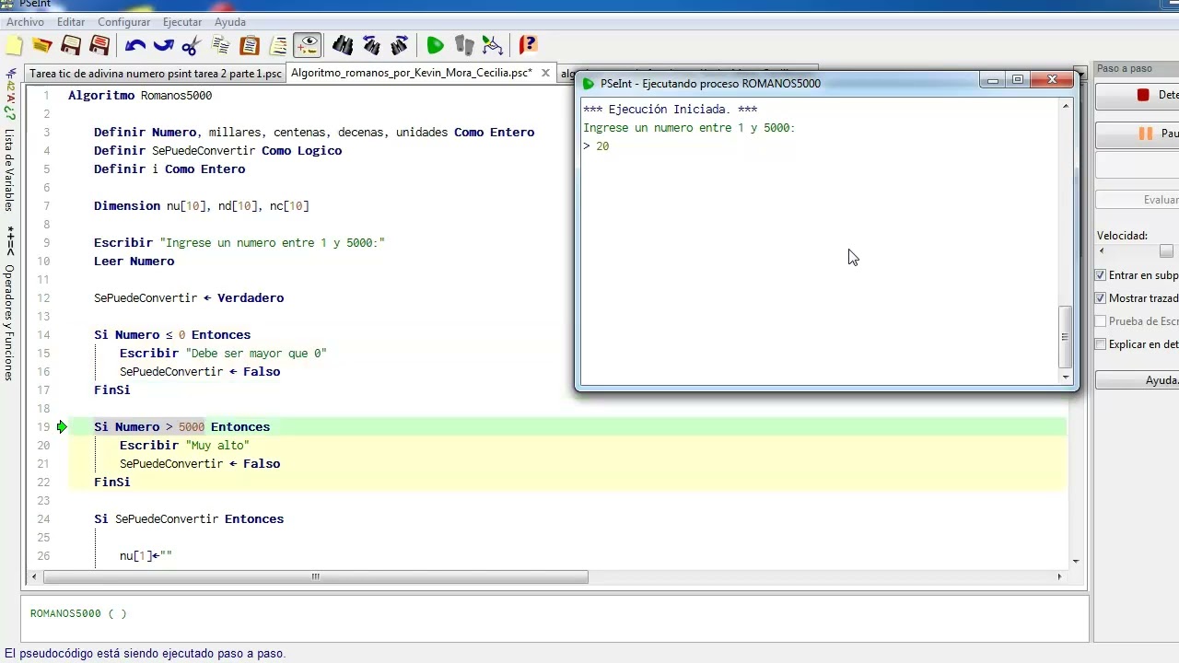1179x663 pixels.
Task: Click the editor vertical scroll-down arrow
Action: (1076, 561)
